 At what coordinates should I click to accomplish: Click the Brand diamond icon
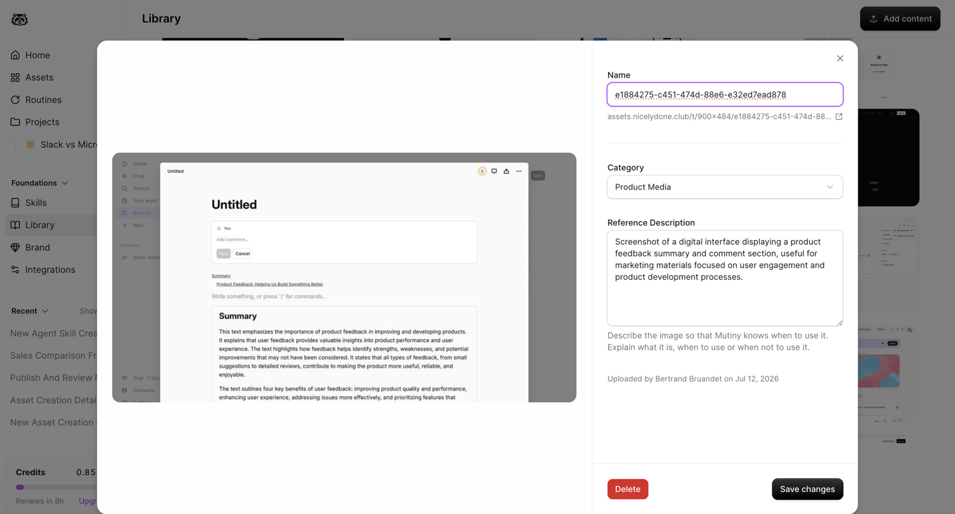coord(15,248)
